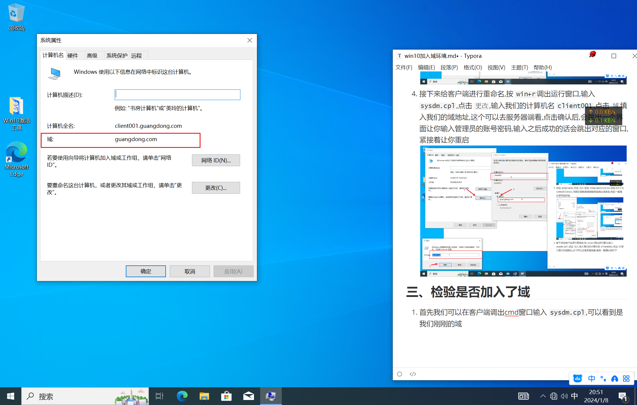Viewport: 637px width, 405px height.
Task: Focus the 计算机描述 input field
Action: pyautogui.click(x=177, y=95)
